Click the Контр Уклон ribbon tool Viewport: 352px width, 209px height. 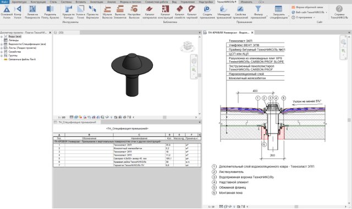(18, 12)
